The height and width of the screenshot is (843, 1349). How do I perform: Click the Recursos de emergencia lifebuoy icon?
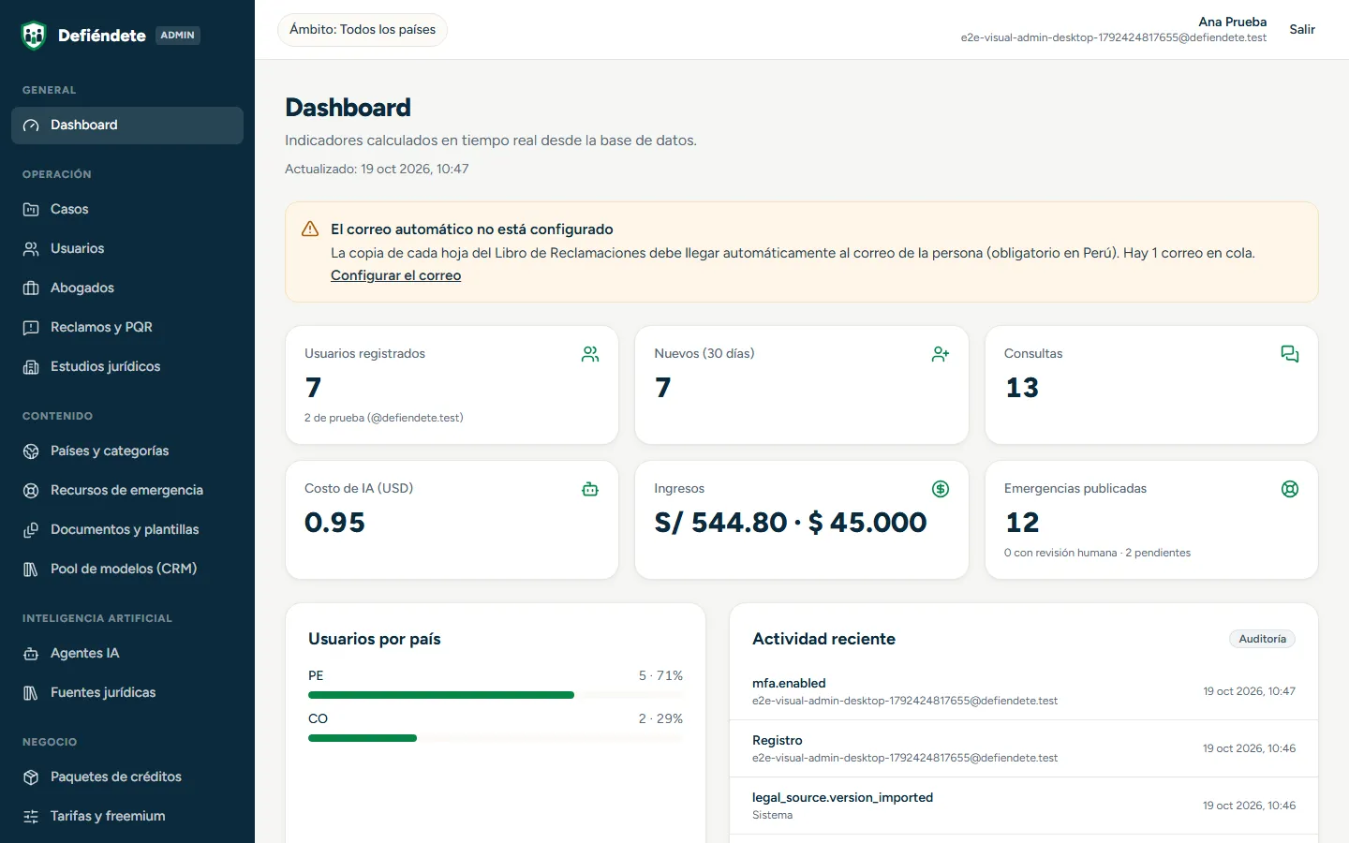(31, 491)
